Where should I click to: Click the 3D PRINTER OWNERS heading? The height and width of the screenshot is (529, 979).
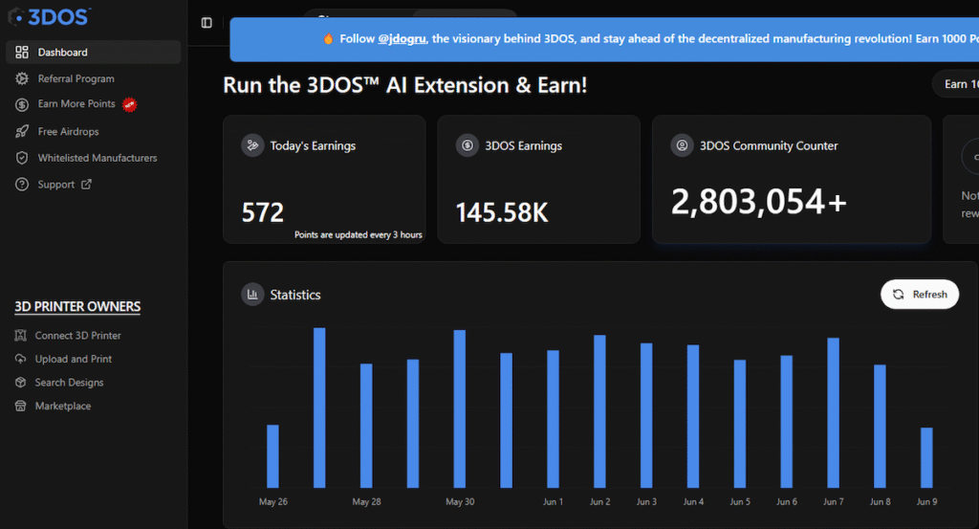[77, 307]
